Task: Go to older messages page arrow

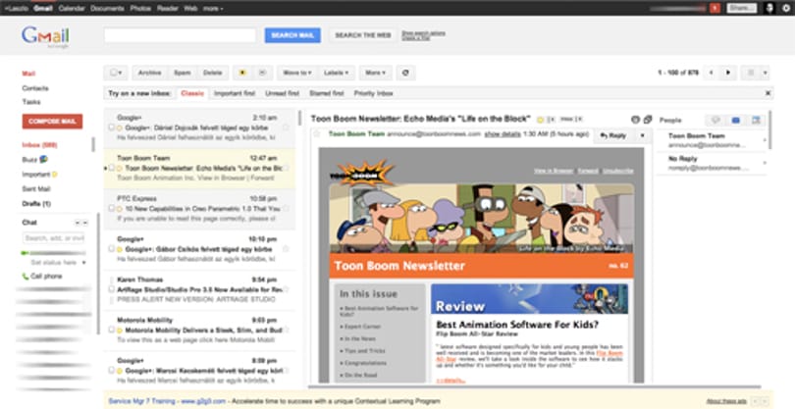Action: click(x=728, y=73)
